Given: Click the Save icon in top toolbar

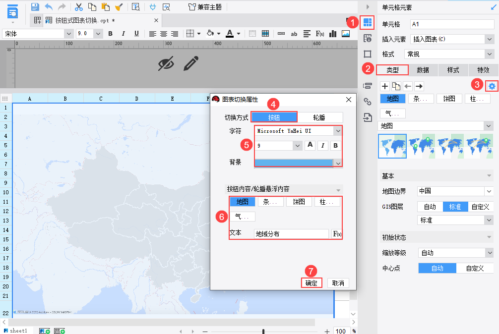Looking at the screenshot, I should [x=35, y=7].
